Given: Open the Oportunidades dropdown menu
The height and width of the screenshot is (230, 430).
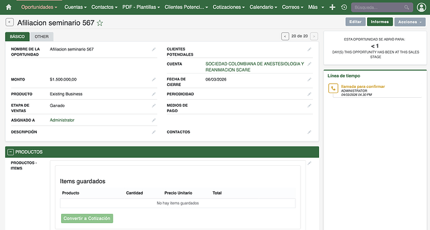Looking at the screenshot, I should (x=39, y=7).
